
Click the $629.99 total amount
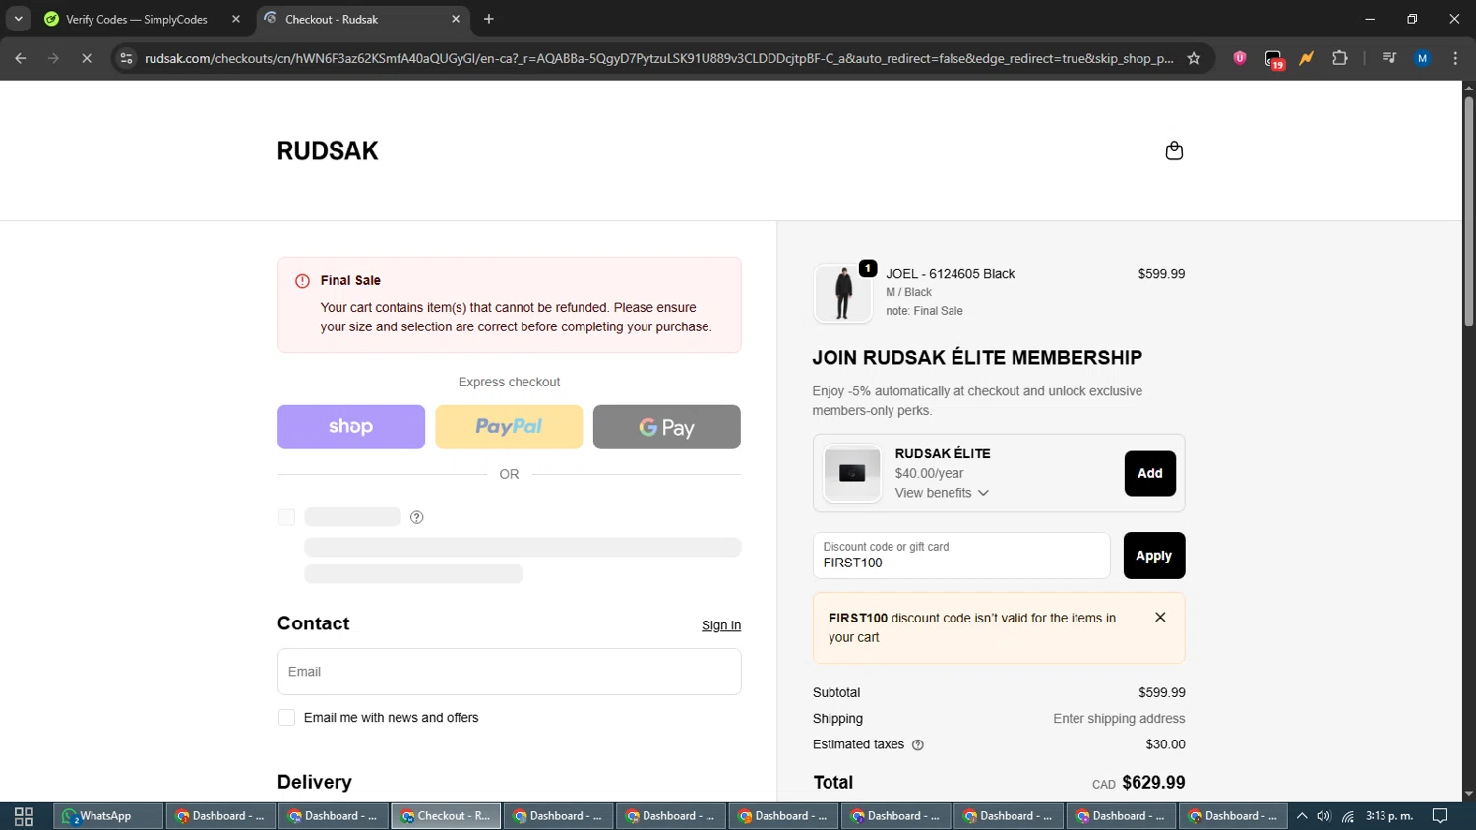[1153, 783]
